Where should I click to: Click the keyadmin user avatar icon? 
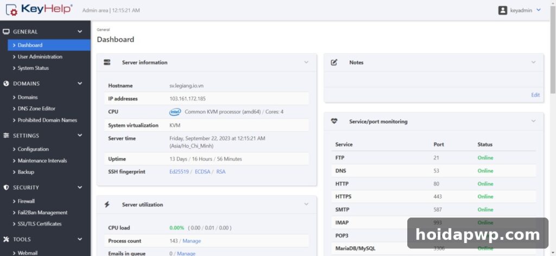pos(502,10)
